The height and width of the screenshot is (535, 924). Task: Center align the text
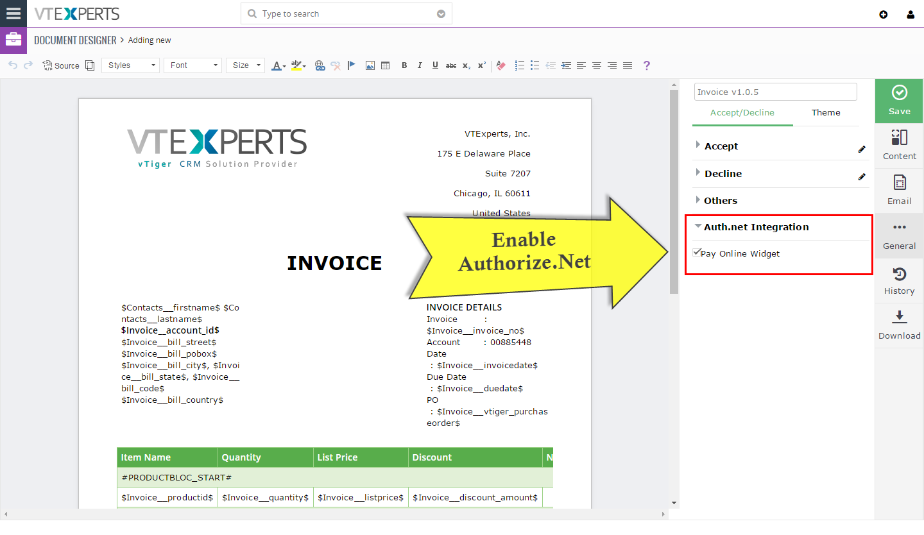click(597, 65)
